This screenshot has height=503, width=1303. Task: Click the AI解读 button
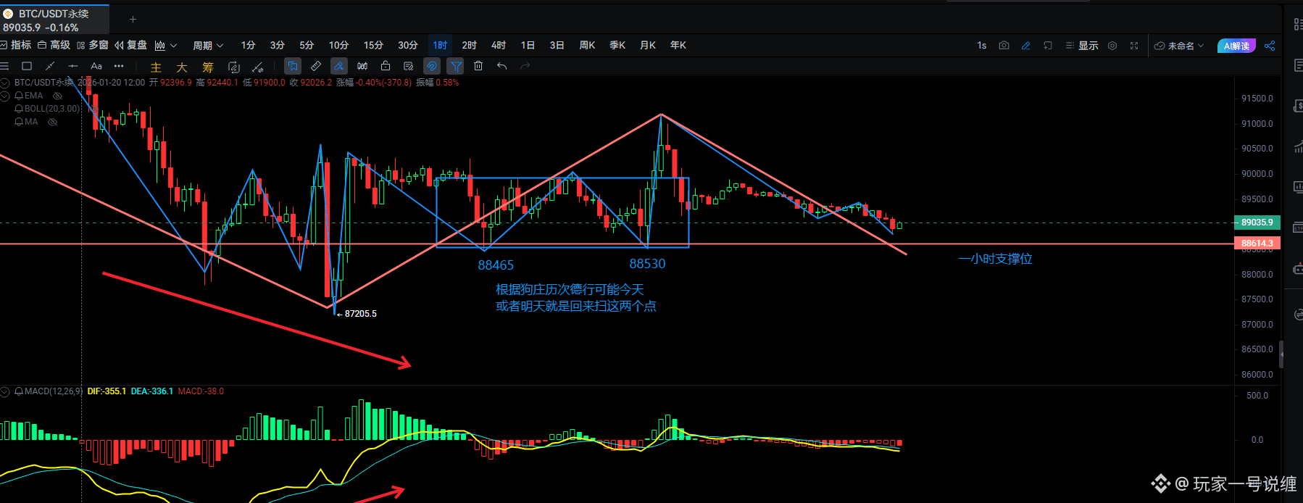(x=1236, y=46)
